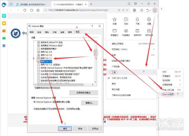Switch to 高级 tab in Internet 属性
The image size is (189, 136).
click(x=78, y=32)
